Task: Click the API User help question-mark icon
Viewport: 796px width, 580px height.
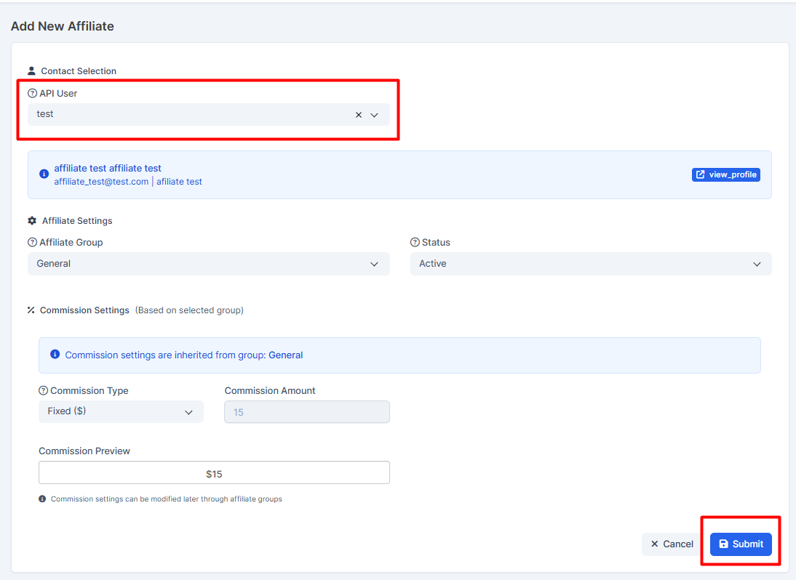Action: click(32, 94)
